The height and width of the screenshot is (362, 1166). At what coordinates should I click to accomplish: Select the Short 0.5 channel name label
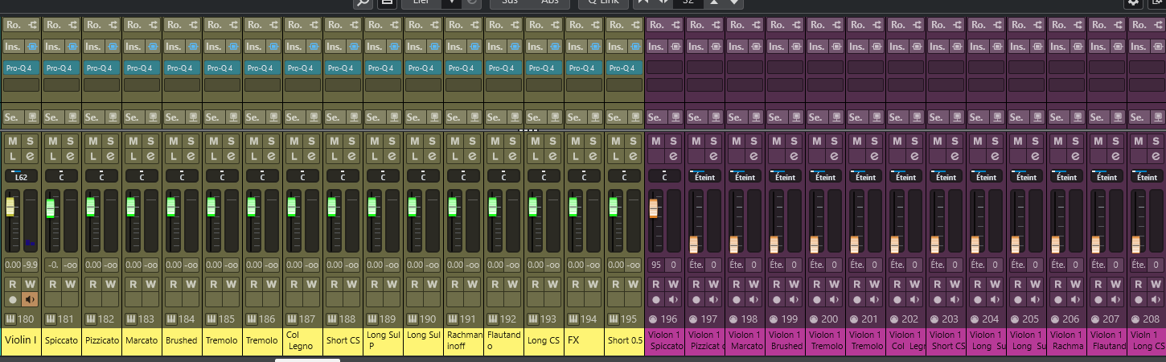(x=625, y=341)
